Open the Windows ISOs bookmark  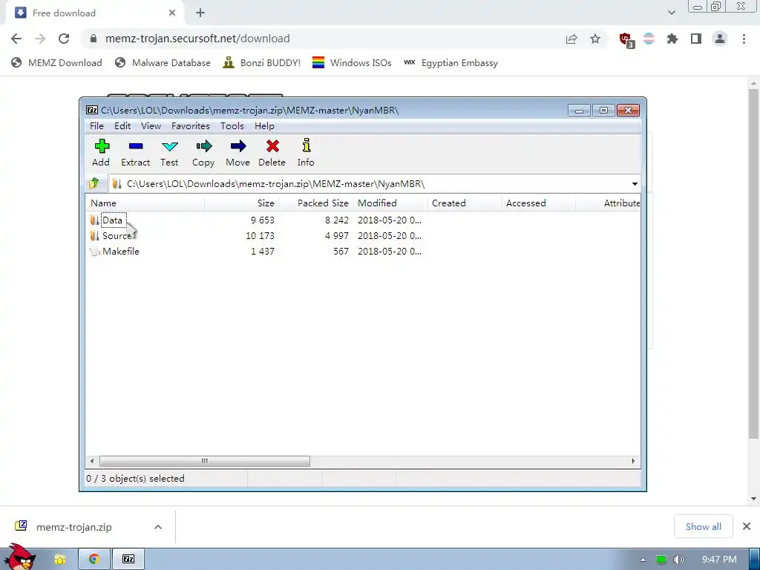point(352,63)
